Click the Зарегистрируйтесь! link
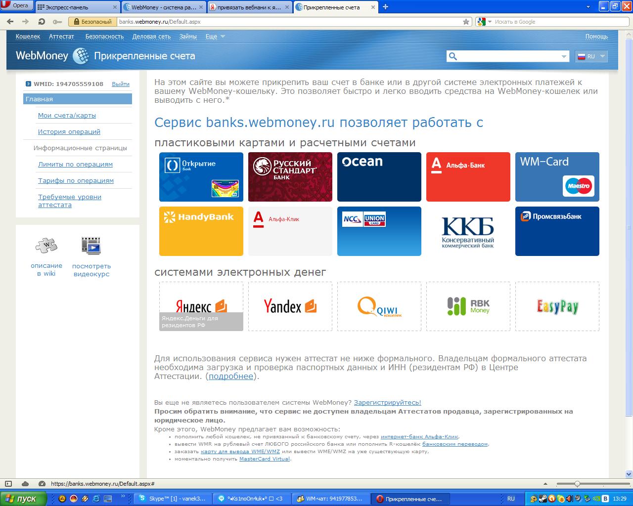 [387, 402]
